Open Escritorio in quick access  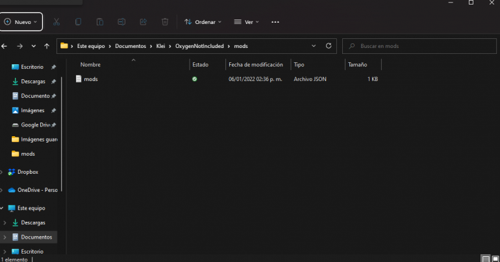32,67
